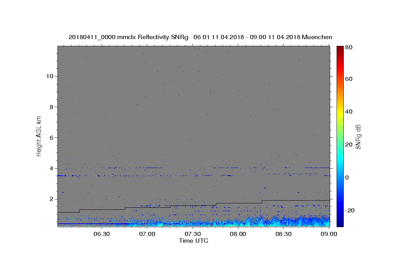Click the plot title text
The image size is (408, 272).
pos(200,37)
